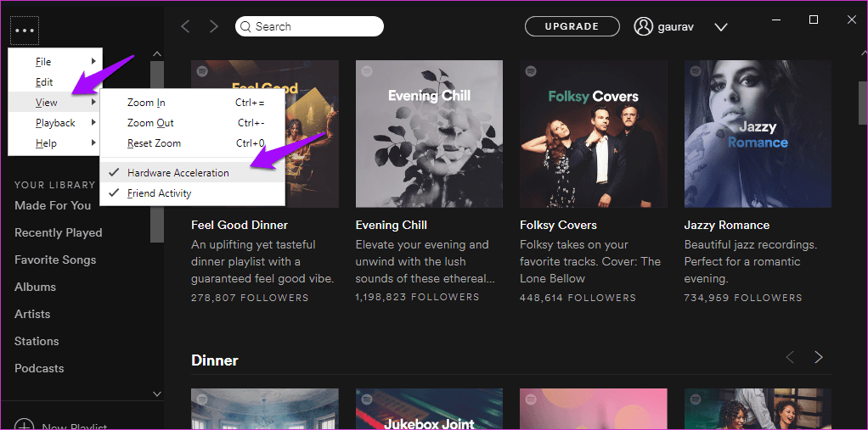Click the Folksy Covers title text
Screen dimensions: 868x430
(558, 225)
